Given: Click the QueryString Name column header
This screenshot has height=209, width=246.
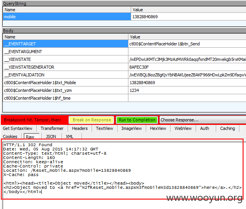Looking at the screenshot, I should (x=67, y=10).
